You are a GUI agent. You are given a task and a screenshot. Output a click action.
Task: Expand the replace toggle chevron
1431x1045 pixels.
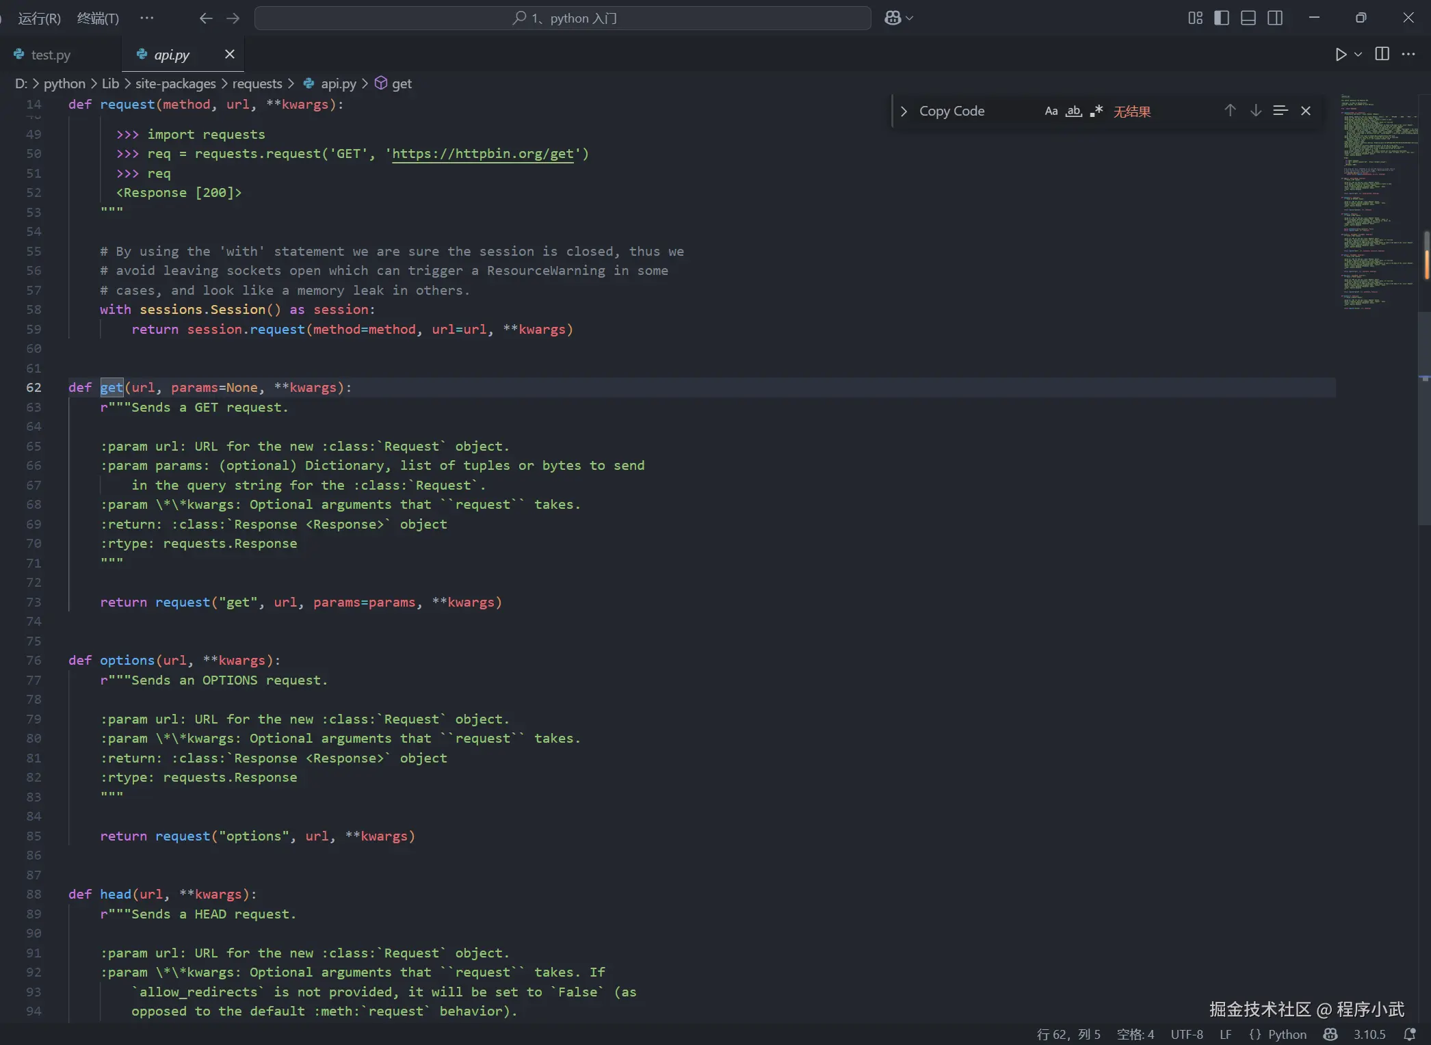(904, 111)
